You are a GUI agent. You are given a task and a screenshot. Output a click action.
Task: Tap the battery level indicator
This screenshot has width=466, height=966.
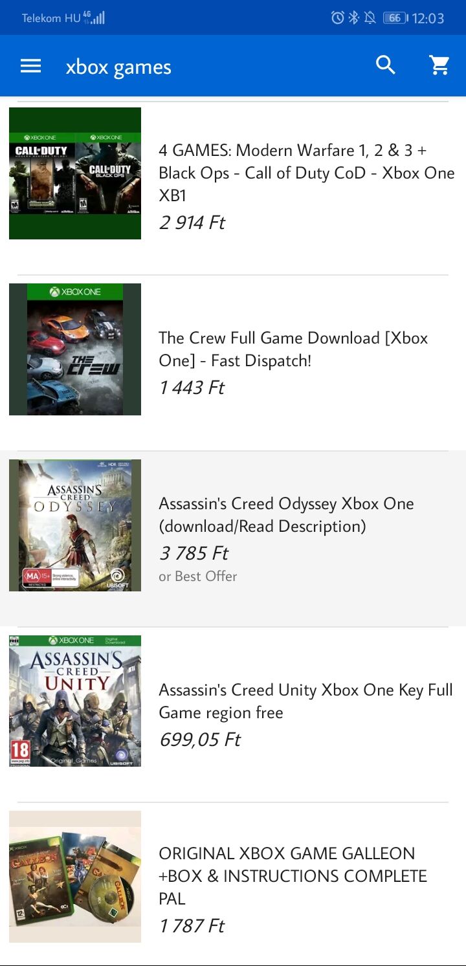tap(395, 18)
